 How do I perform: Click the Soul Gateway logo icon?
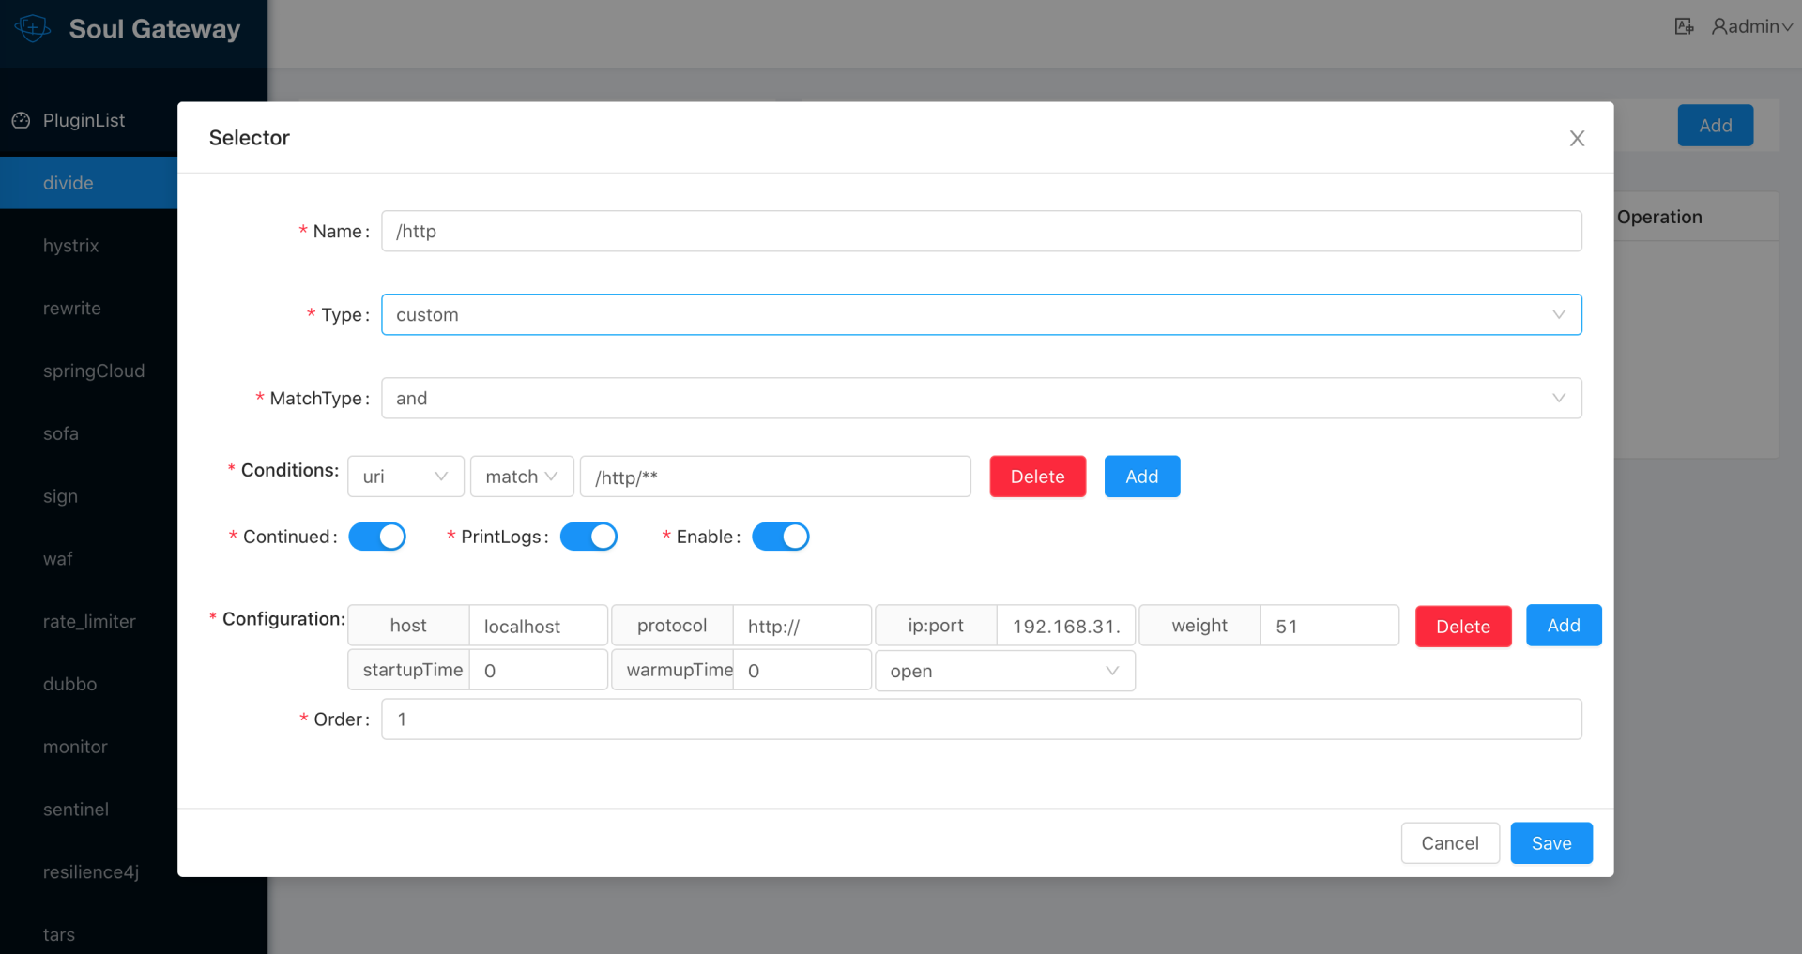coord(33,28)
